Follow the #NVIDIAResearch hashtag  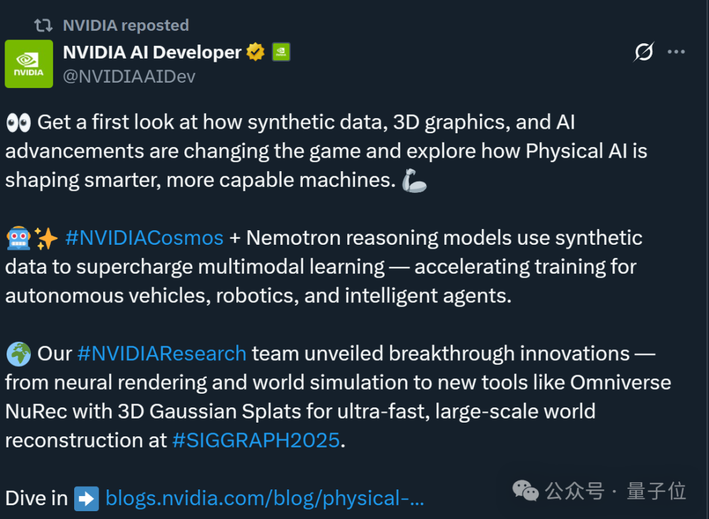point(161,353)
